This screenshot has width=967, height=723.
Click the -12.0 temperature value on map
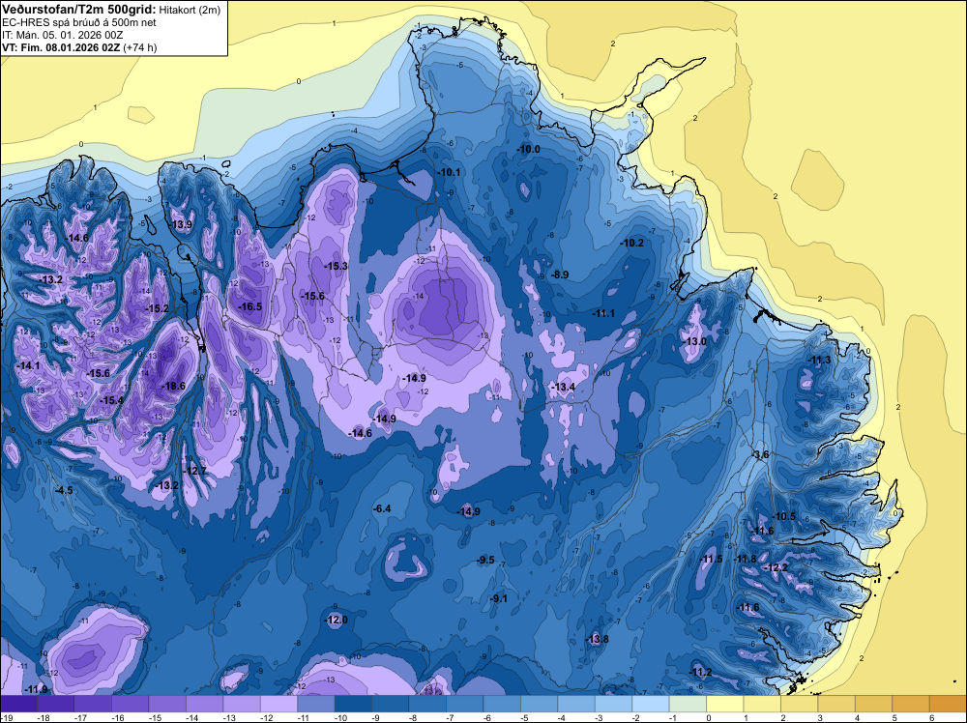coord(337,620)
